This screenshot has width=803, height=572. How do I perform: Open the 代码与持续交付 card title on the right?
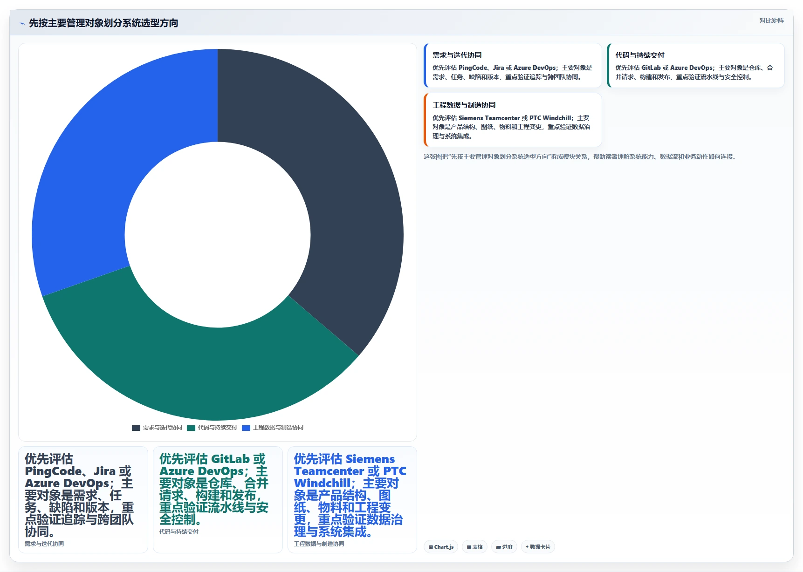tap(639, 55)
